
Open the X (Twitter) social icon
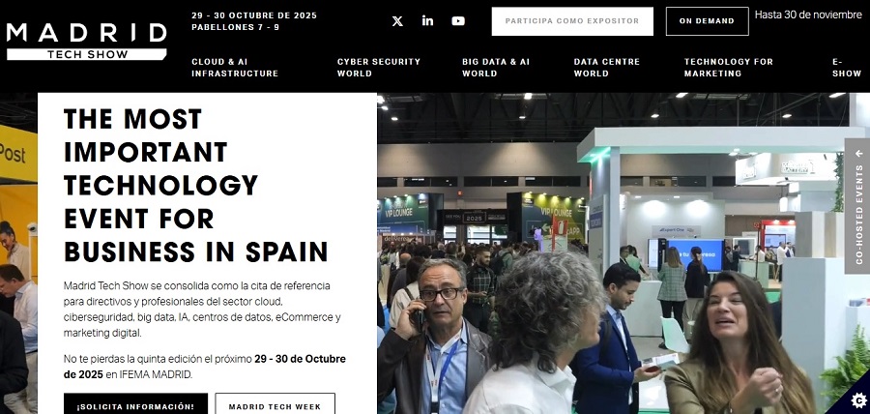tap(397, 21)
